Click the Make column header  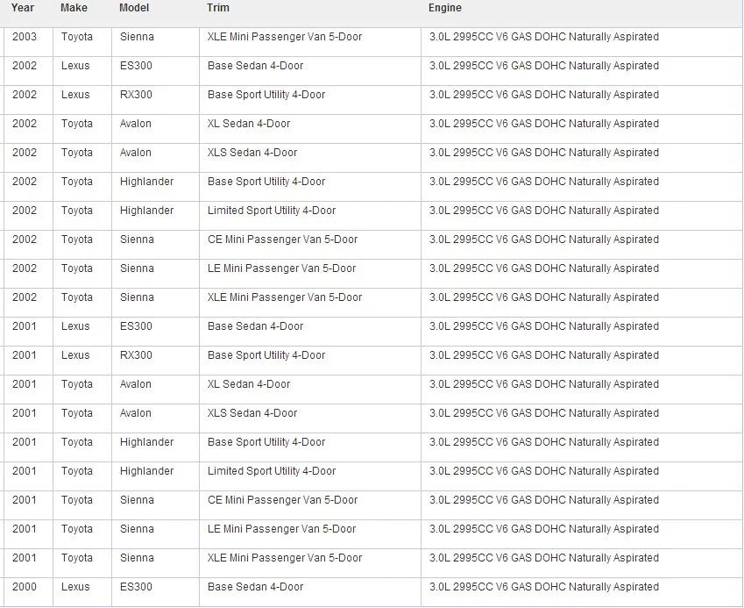(x=74, y=8)
